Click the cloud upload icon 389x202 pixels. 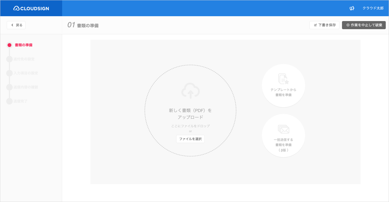point(190,91)
